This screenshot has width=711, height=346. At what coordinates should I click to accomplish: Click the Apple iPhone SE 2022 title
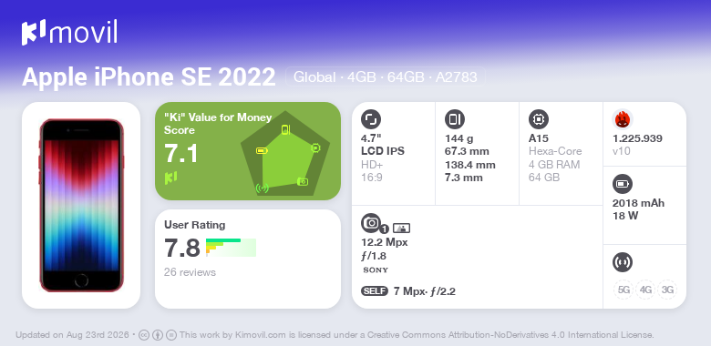click(x=149, y=76)
